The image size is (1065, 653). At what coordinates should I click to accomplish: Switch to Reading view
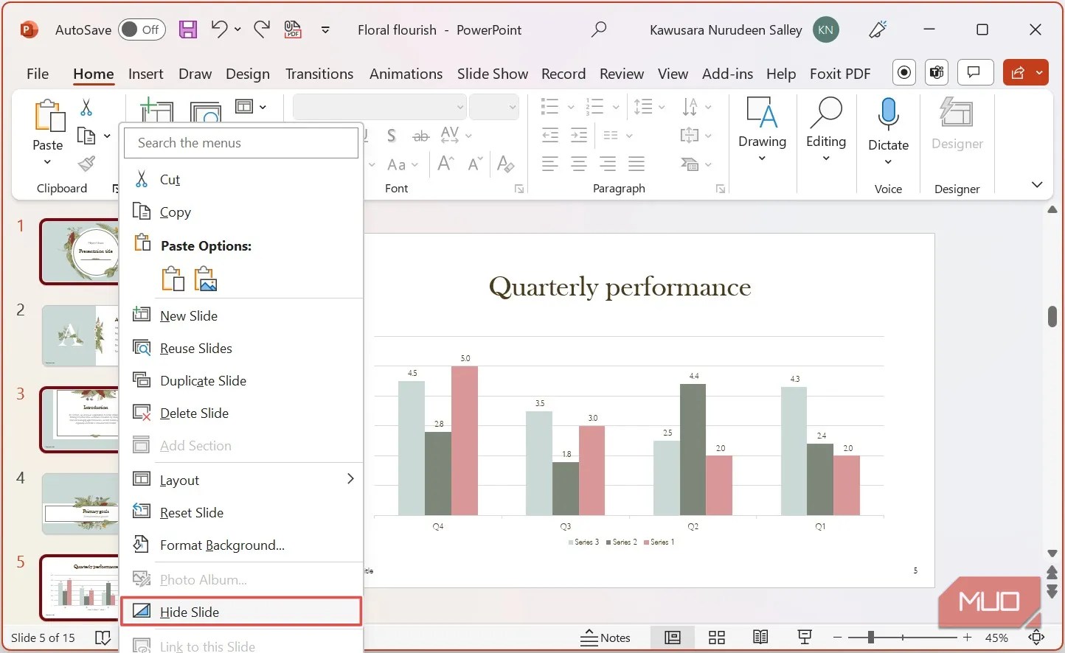(760, 637)
